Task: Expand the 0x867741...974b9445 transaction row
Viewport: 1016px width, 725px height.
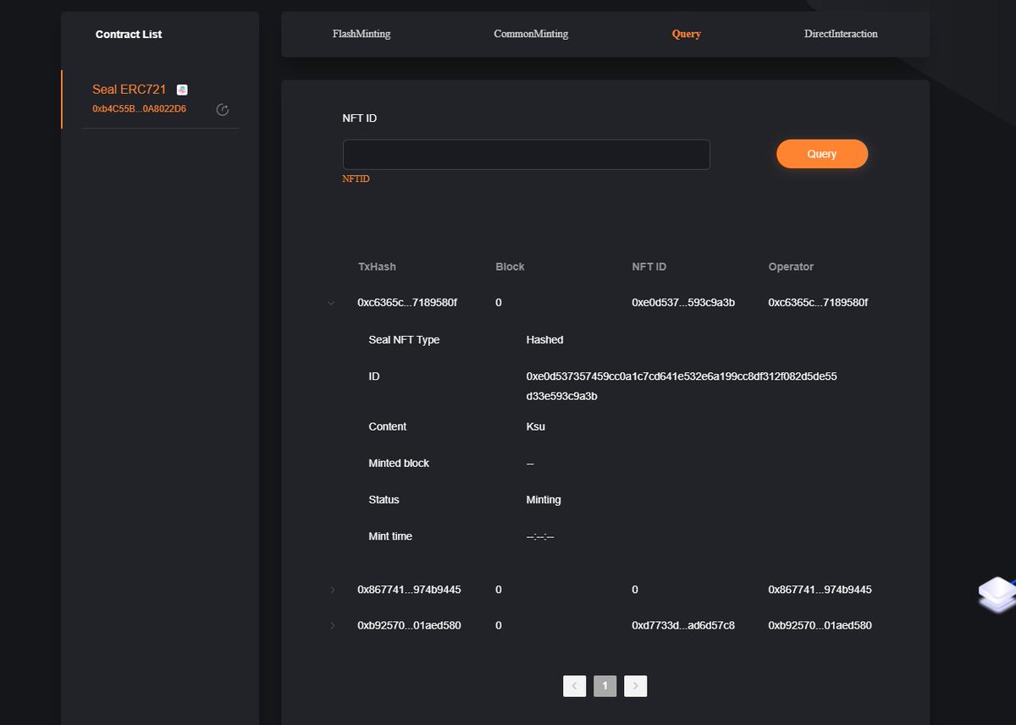Action: point(332,590)
